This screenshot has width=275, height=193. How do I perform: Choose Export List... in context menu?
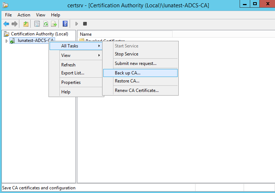76,73
